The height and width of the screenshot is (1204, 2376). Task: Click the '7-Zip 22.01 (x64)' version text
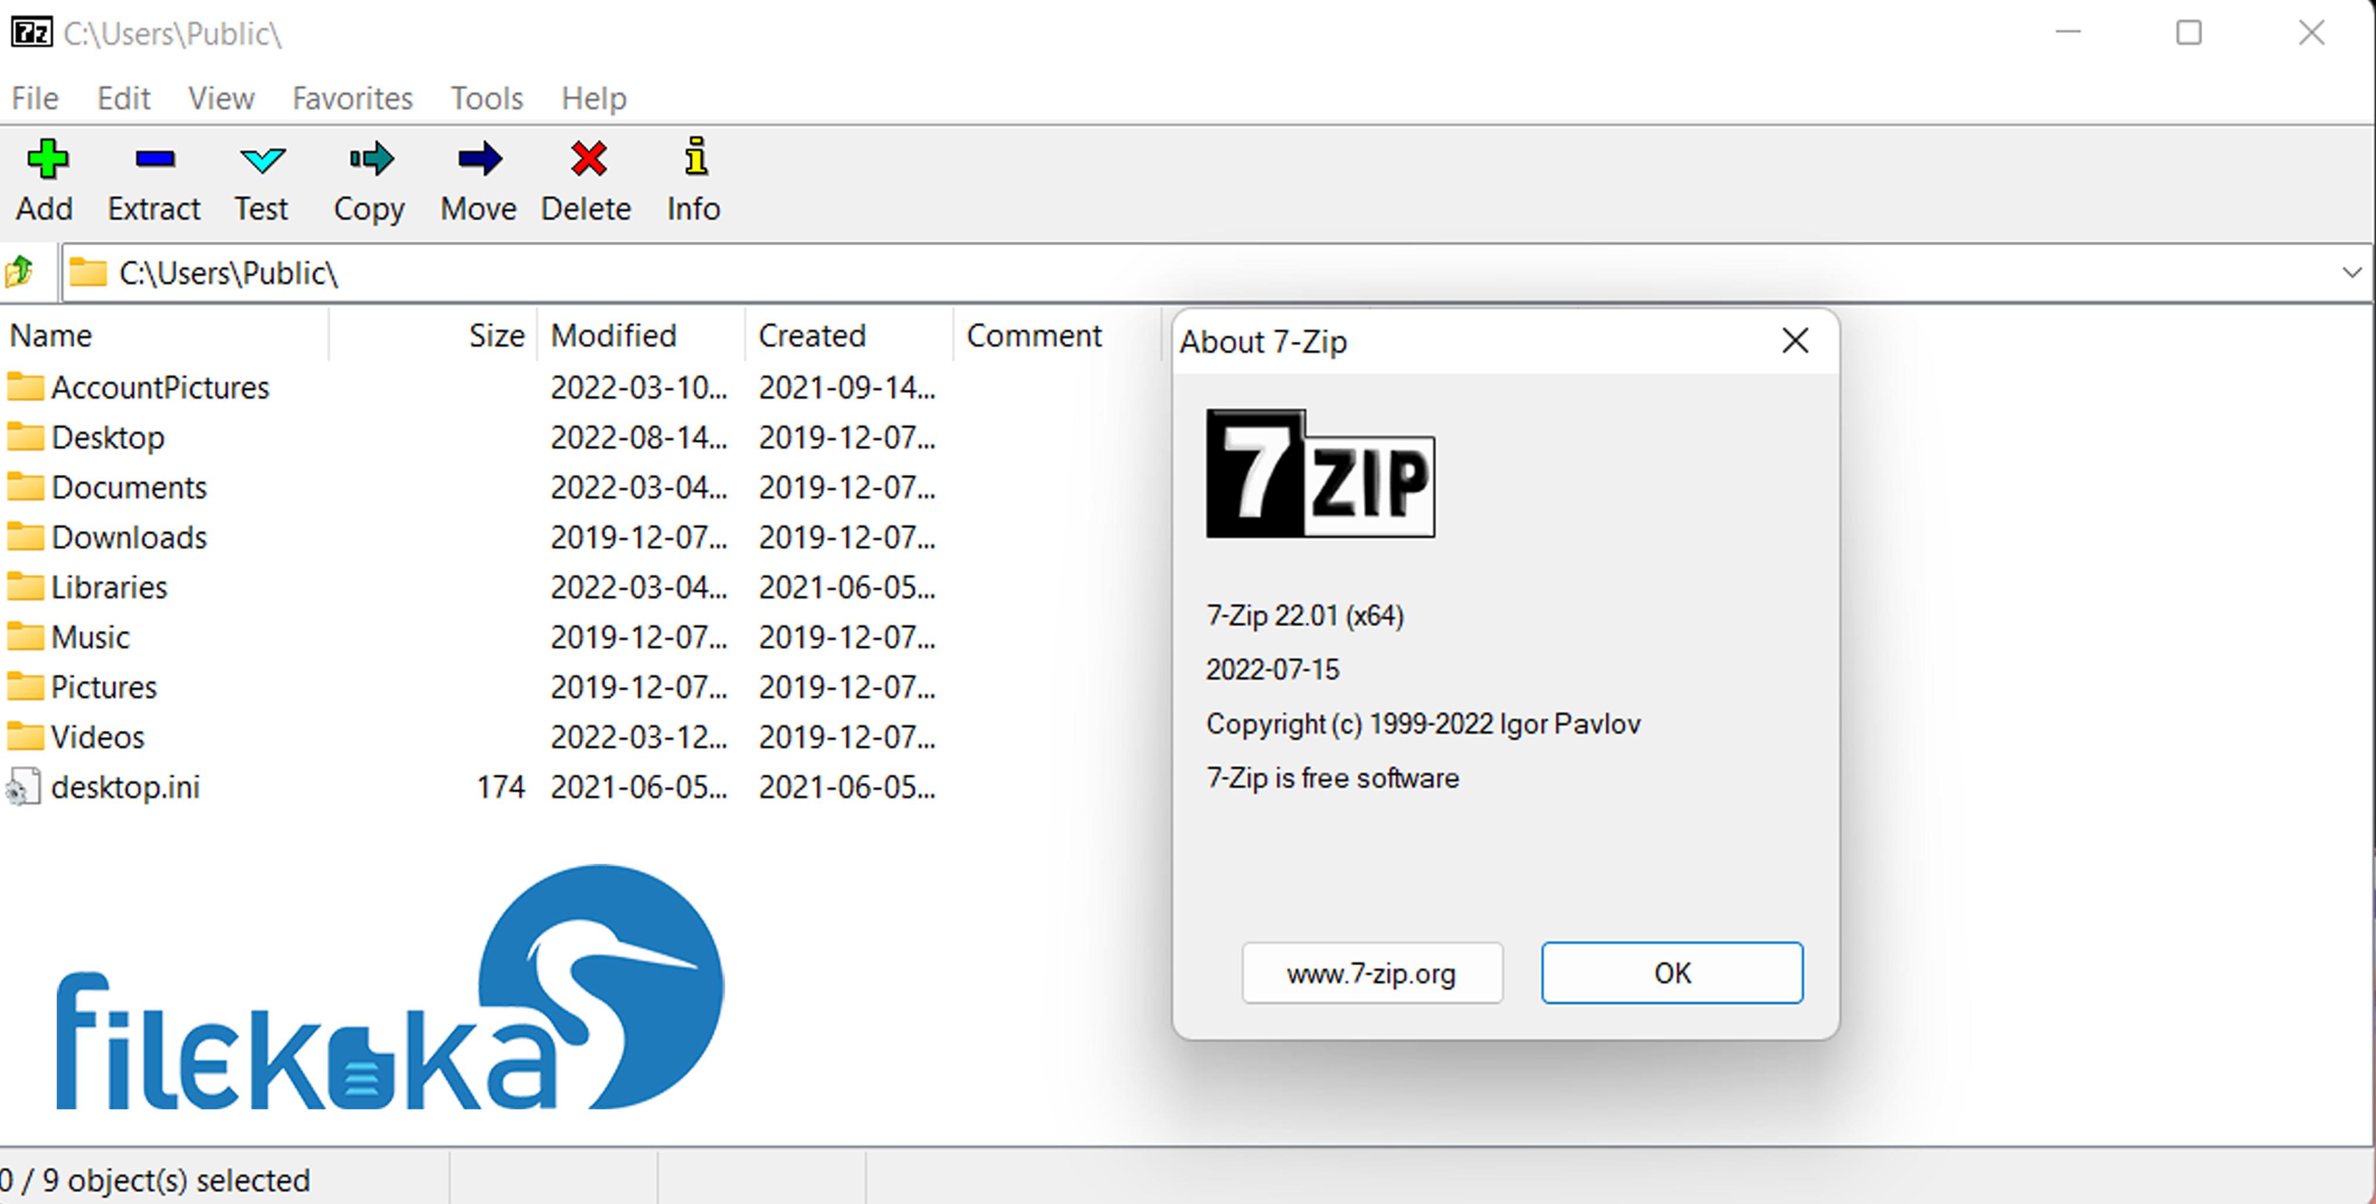coord(1305,616)
